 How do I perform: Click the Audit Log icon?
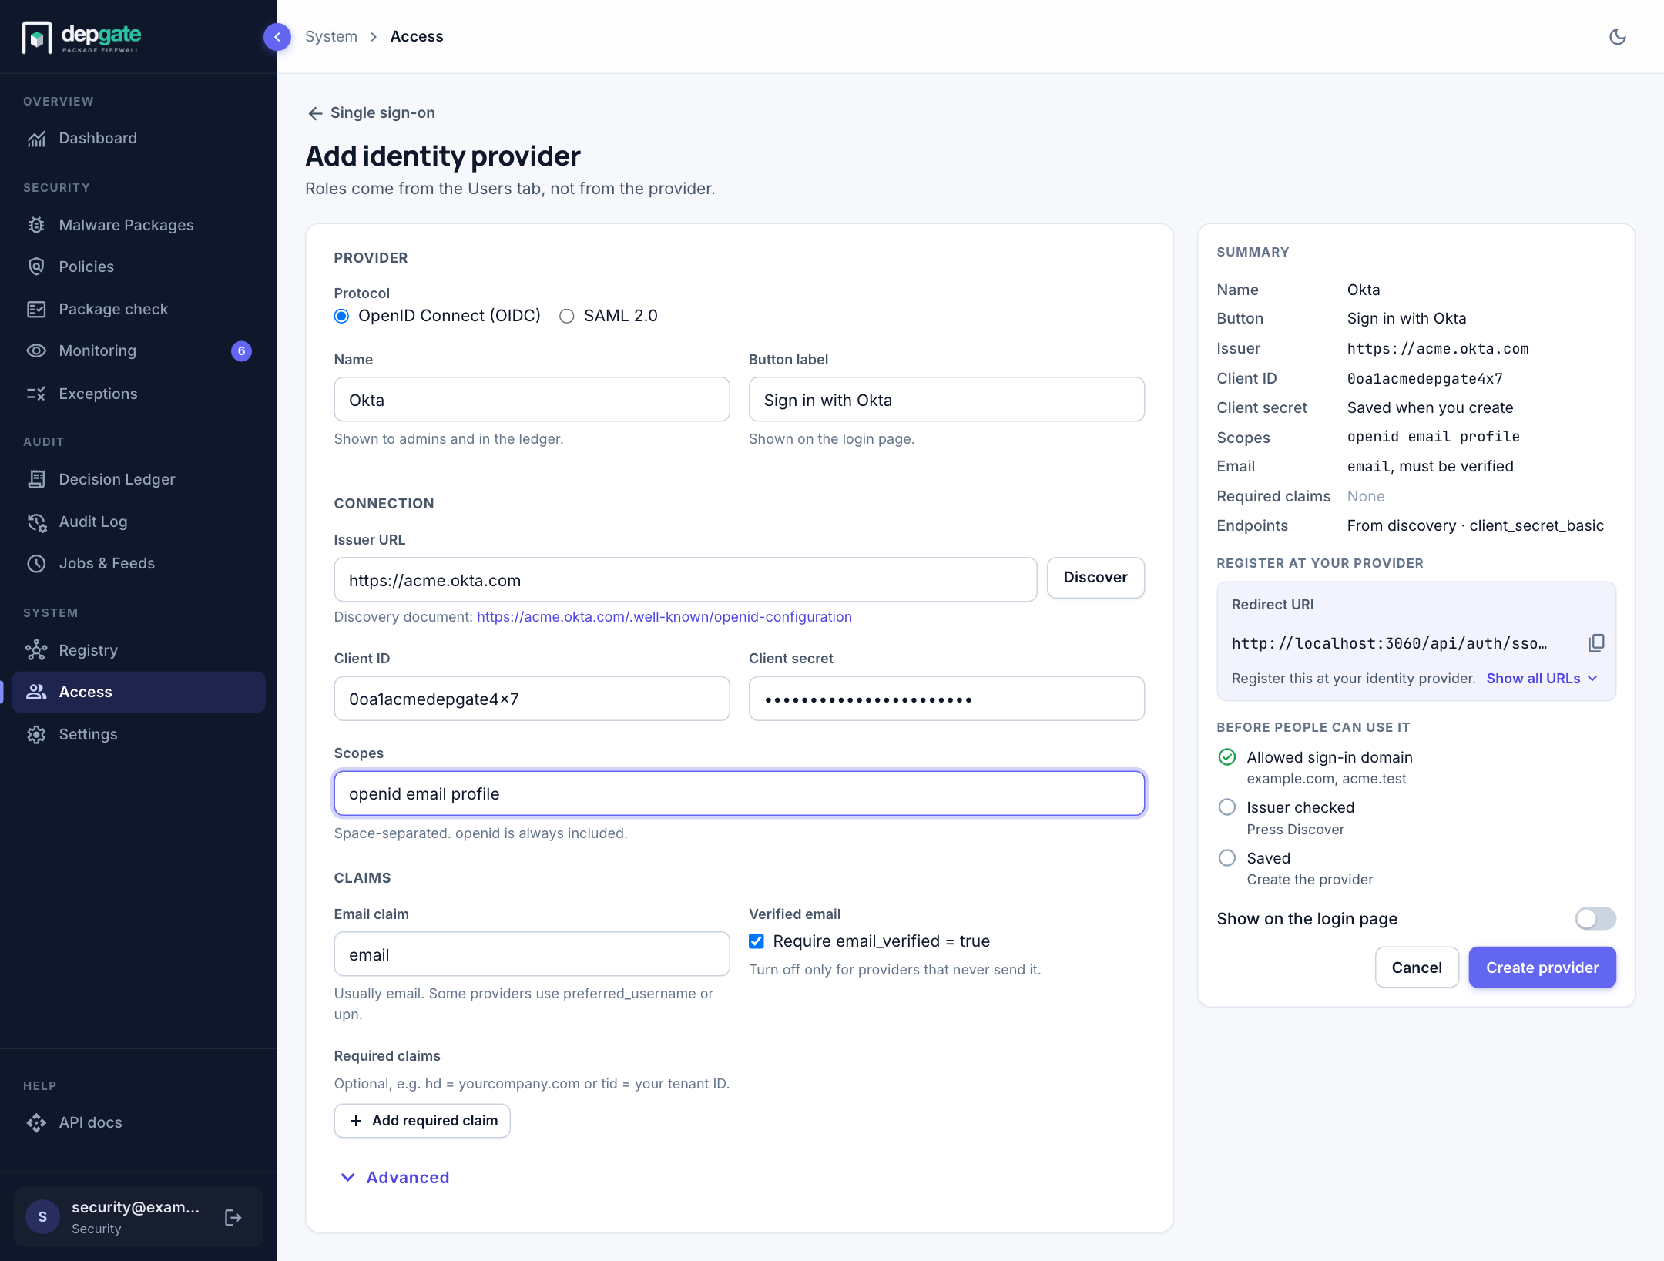[36, 522]
